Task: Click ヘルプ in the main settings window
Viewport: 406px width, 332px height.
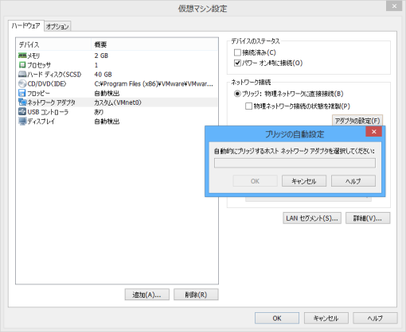Action: coord(375,318)
